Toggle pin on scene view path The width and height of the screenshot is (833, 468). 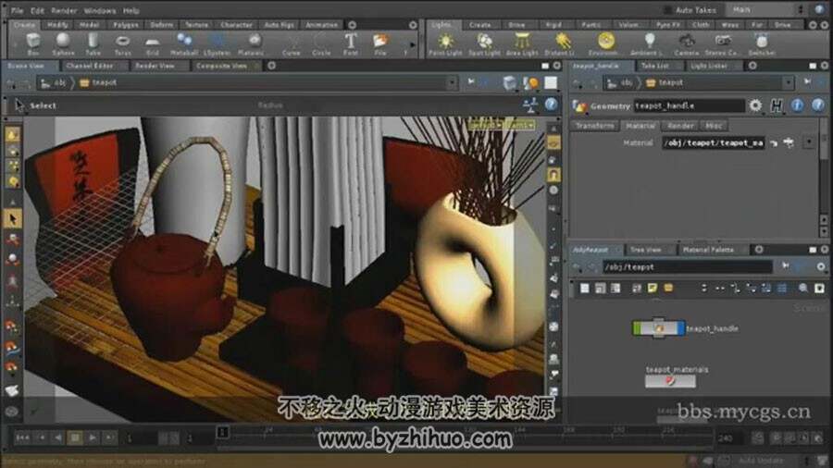(x=471, y=81)
